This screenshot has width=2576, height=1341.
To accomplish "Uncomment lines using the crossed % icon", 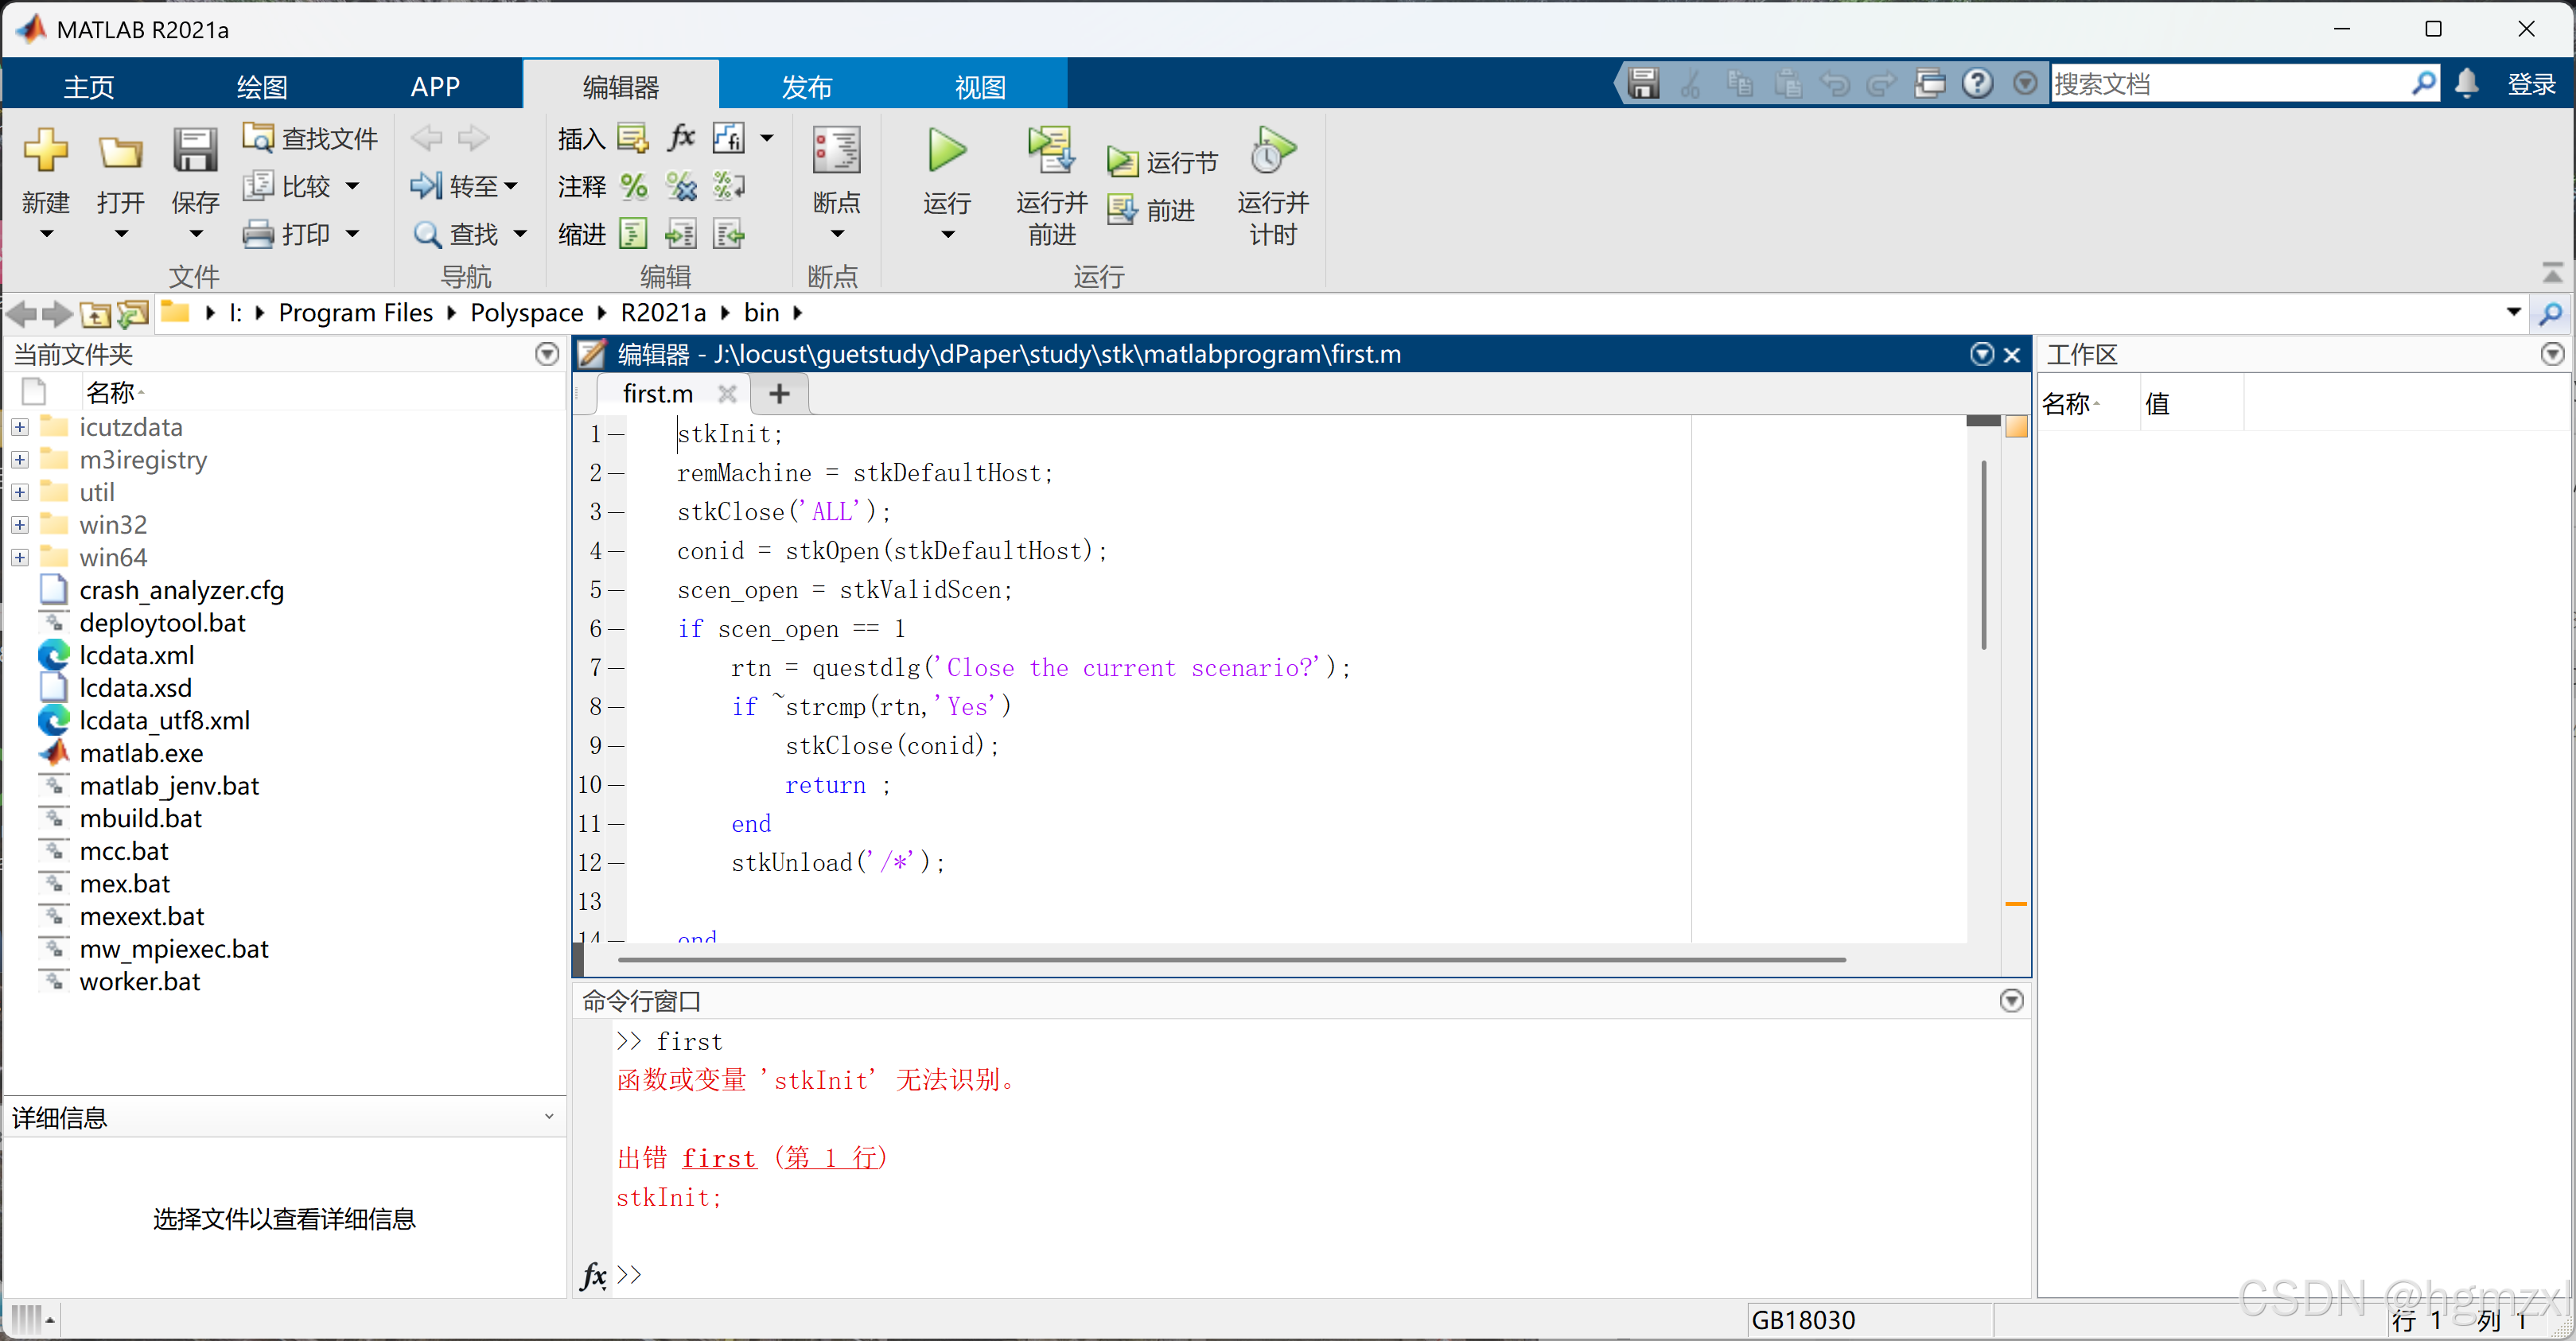I will coord(681,185).
